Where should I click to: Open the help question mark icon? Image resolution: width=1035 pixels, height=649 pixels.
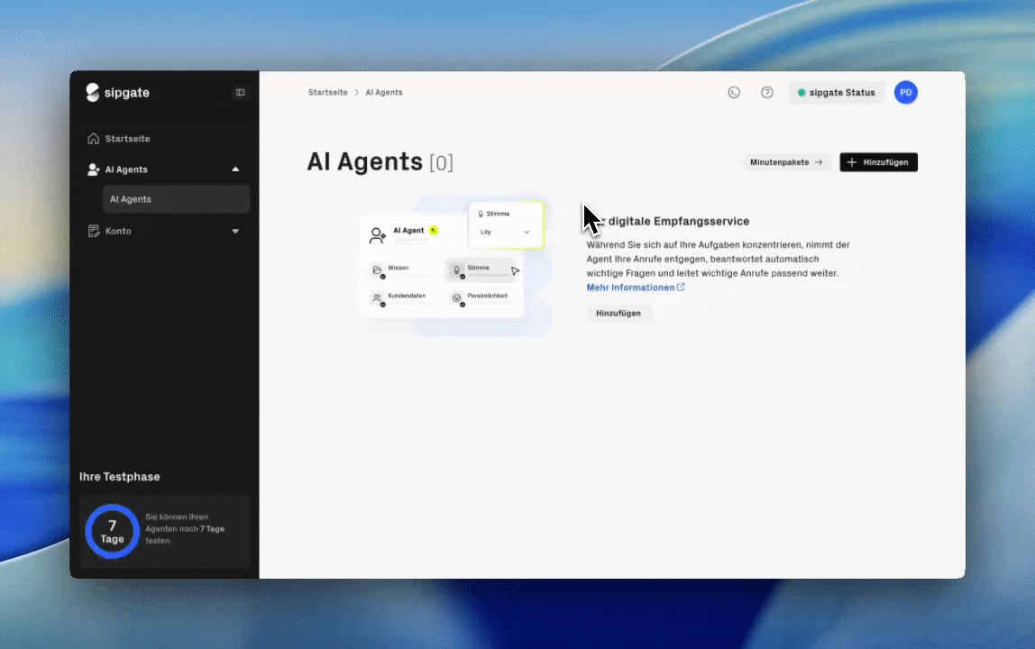[767, 93]
